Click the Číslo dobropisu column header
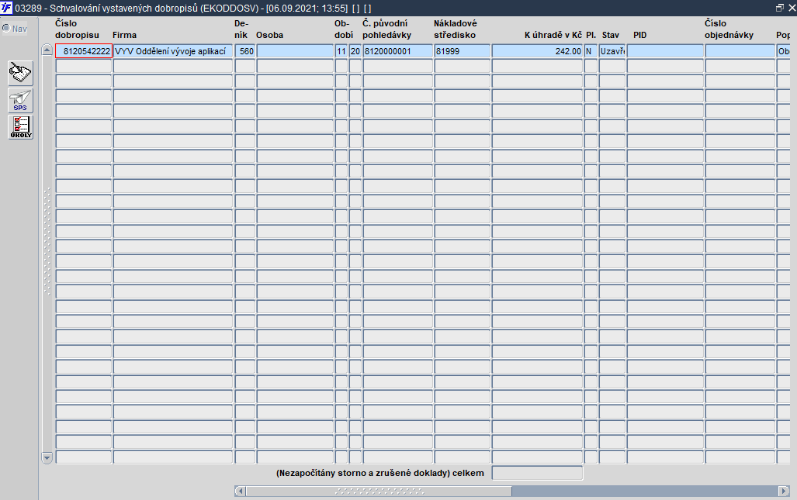797x500 pixels. pyautogui.click(x=78, y=29)
